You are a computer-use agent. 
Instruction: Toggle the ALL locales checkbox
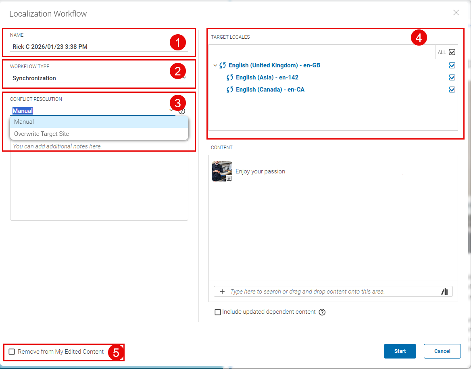coord(452,52)
